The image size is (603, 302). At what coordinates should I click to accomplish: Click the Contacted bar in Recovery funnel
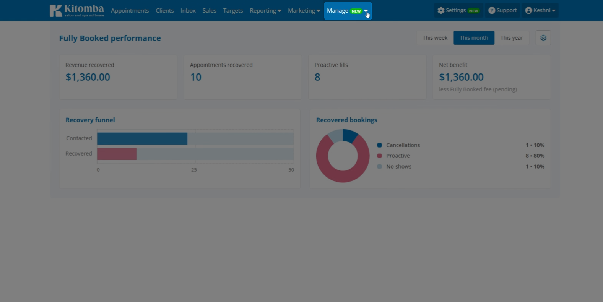(x=142, y=139)
